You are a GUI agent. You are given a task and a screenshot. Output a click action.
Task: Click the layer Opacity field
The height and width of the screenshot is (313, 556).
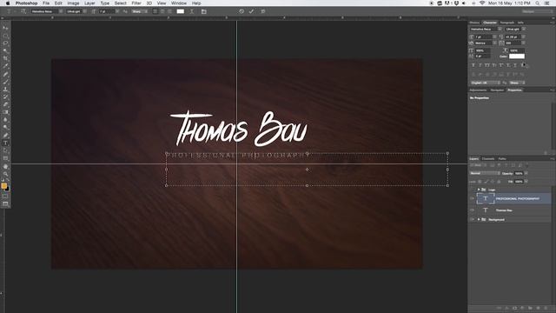[x=519, y=173]
